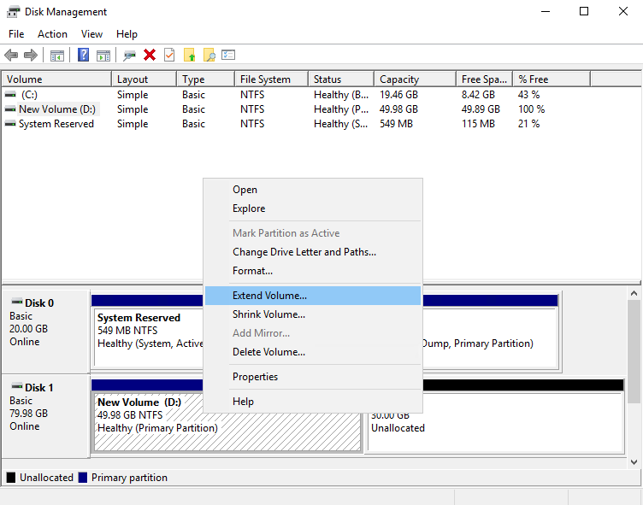Viewport: 643px width, 505px height.
Task: Choose Open in the context menu
Action: point(312,190)
